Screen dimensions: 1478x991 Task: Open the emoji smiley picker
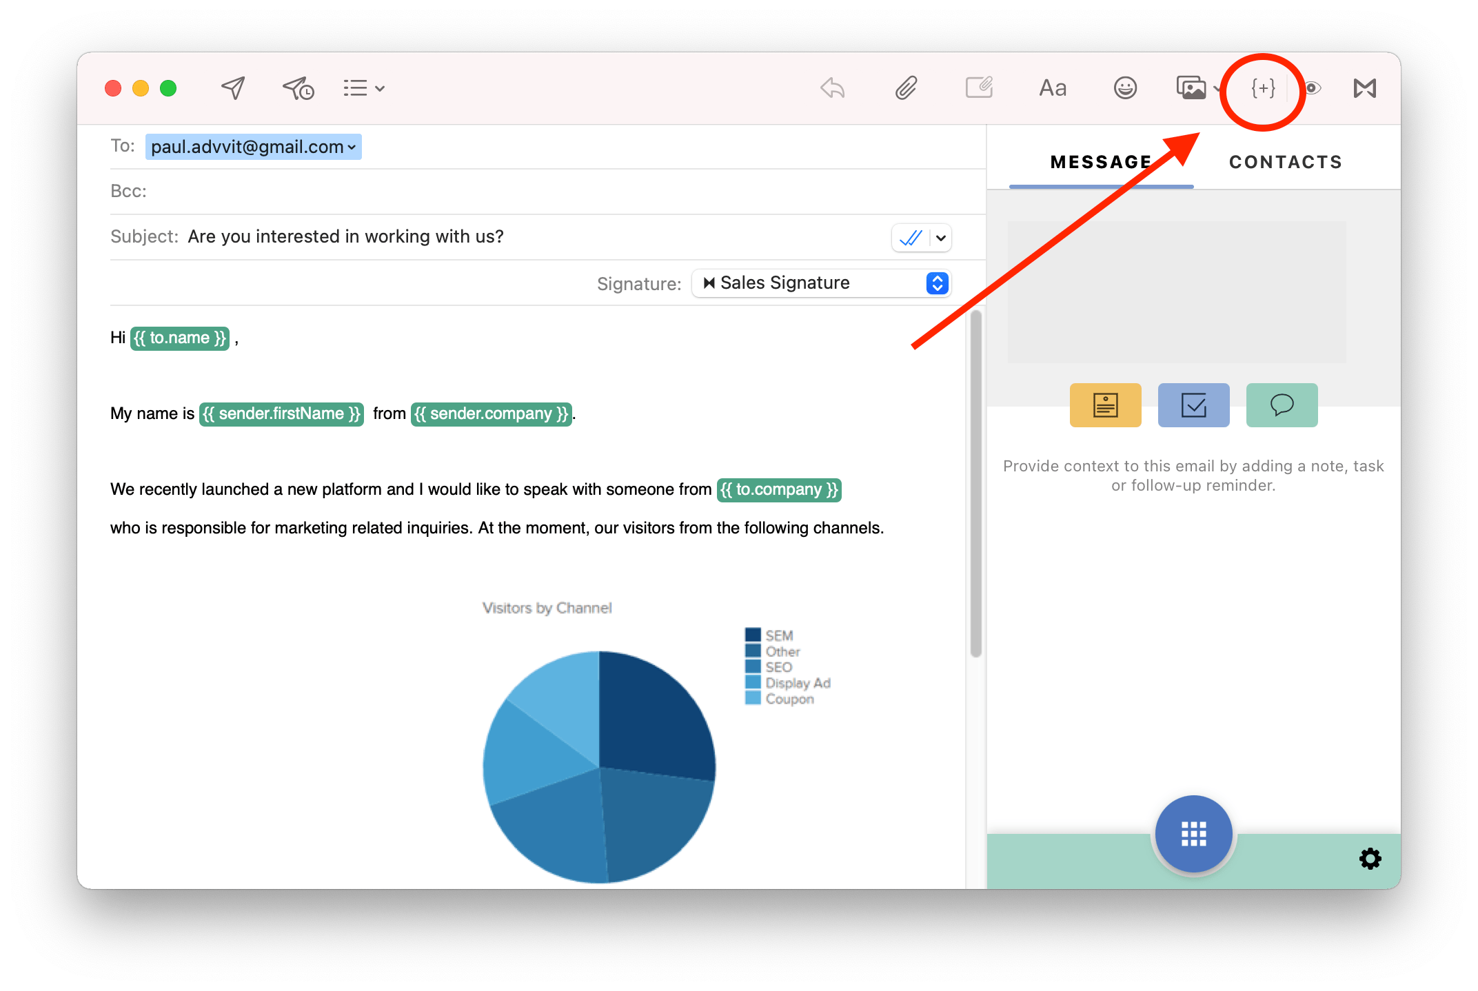1124,88
